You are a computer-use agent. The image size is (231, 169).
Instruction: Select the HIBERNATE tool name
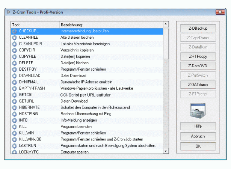pos(29,107)
